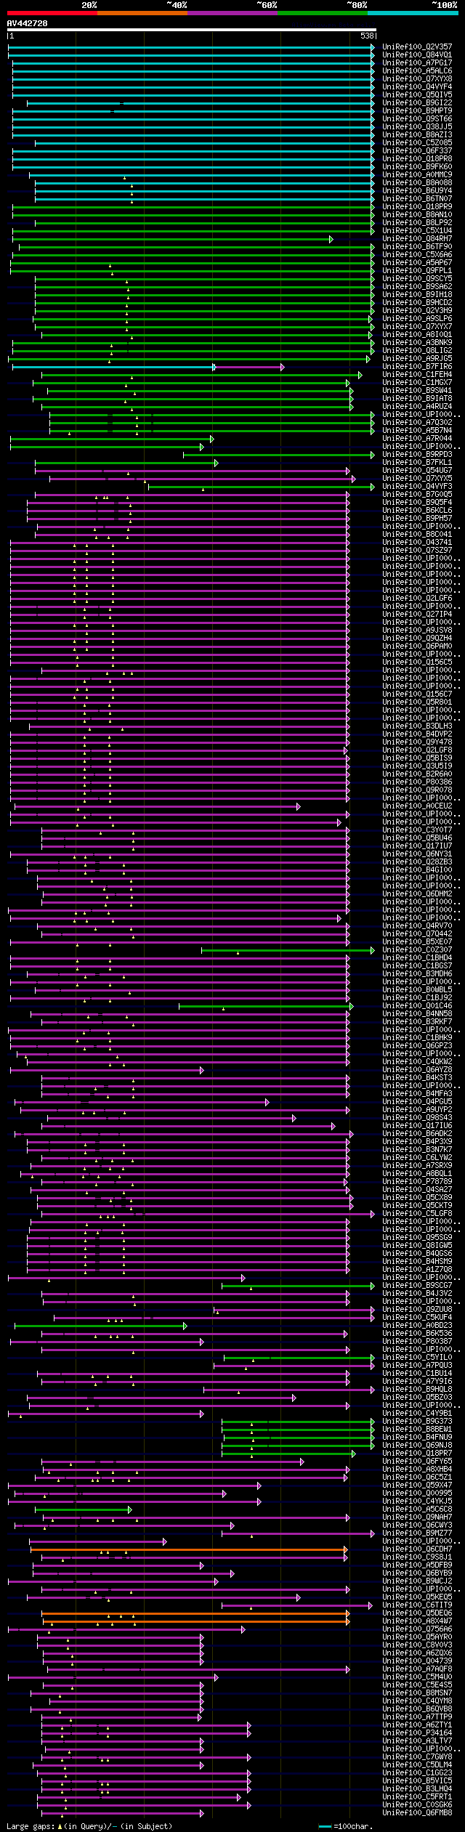Select hit label UniRef100_B9RPD3
The height and width of the screenshot is (1832, 465).
pyautogui.click(x=417, y=454)
